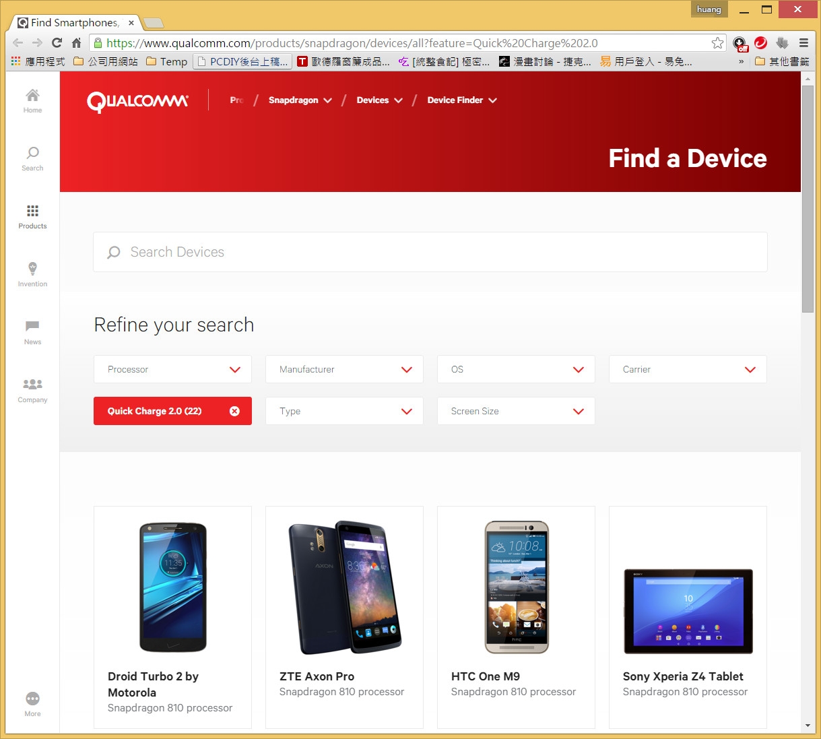The image size is (821, 739).
Task: Open the PCDIY後台 bookmark
Action: 242,61
